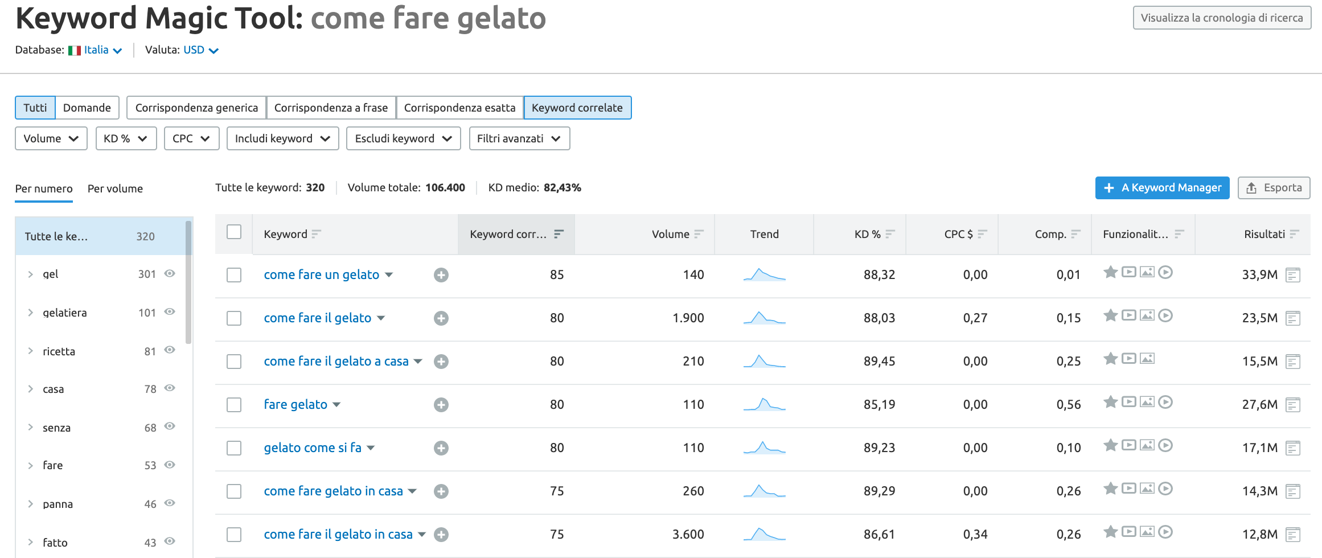Switch to Corrispondenza esatta tab
Image resolution: width=1322 pixels, height=558 pixels.
click(459, 108)
